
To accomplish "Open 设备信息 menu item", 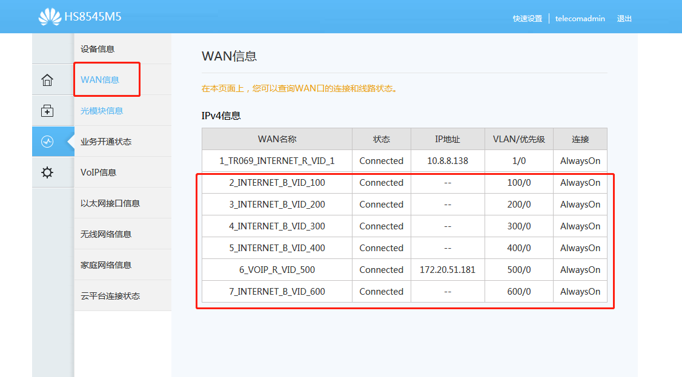I will (x=98, y=49).
